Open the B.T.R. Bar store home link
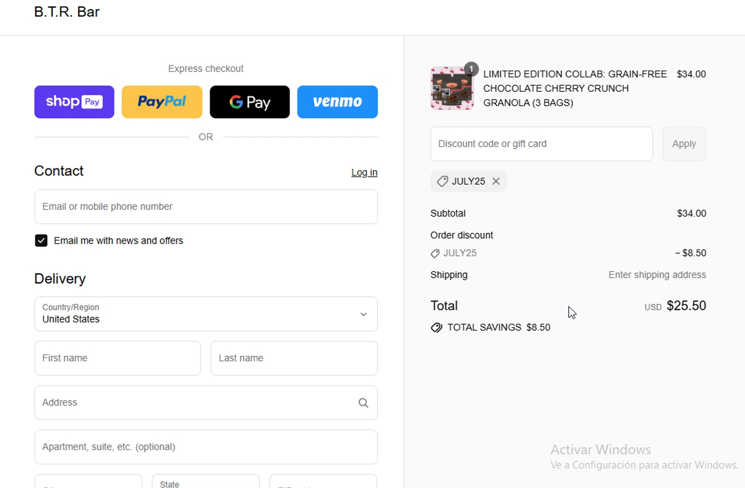This screenshot has height=488, width=745. pos(67,12)
